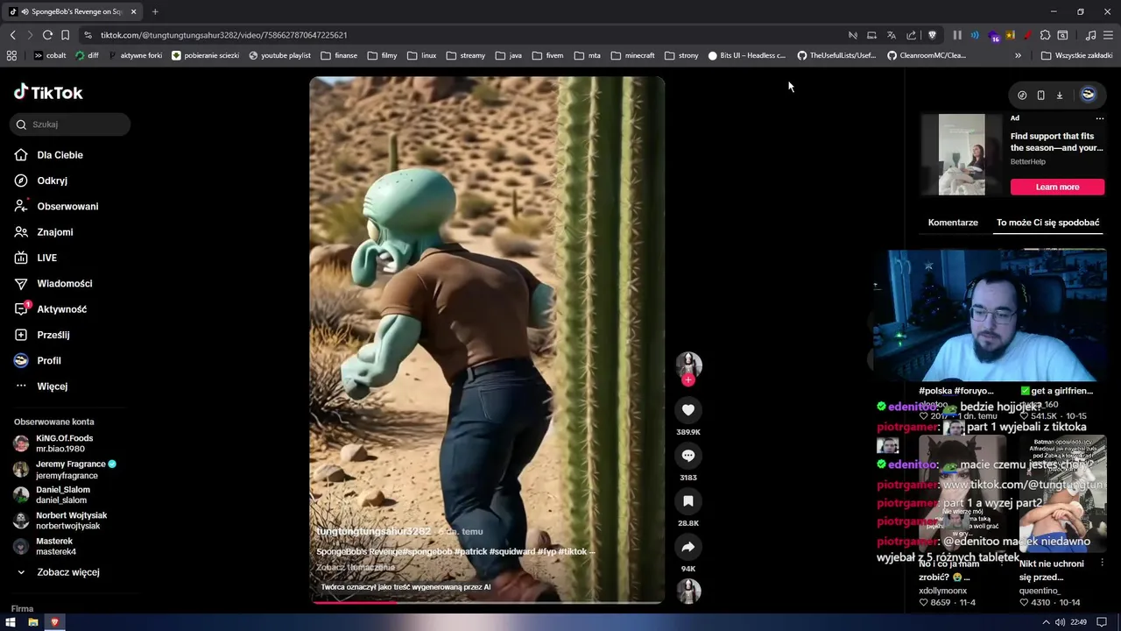Open ad options three-dot menu
Screen dimensions: 1121x631
1100,118
